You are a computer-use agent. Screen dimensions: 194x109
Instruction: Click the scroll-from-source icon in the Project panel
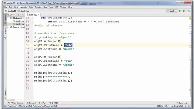pos(11,15)
